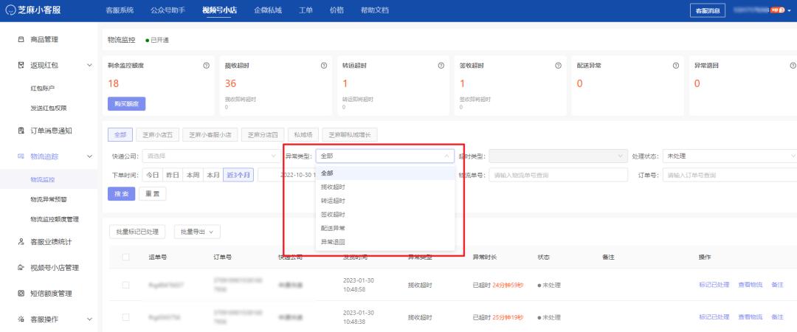Switch to 客服系统 top tab
The height and width of the screenshot is (332, 797).
point(120,10)
